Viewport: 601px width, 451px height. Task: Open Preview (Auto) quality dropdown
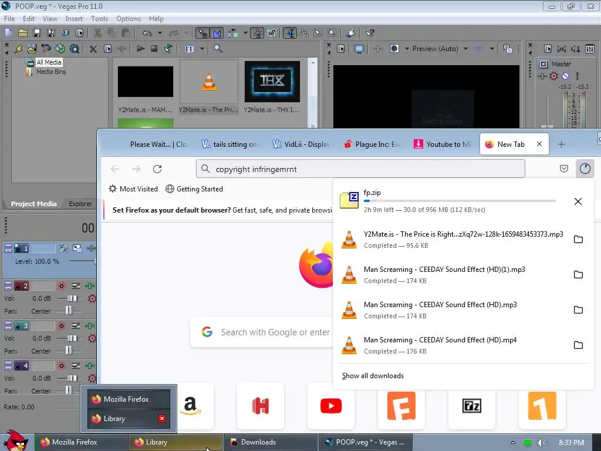465,49
